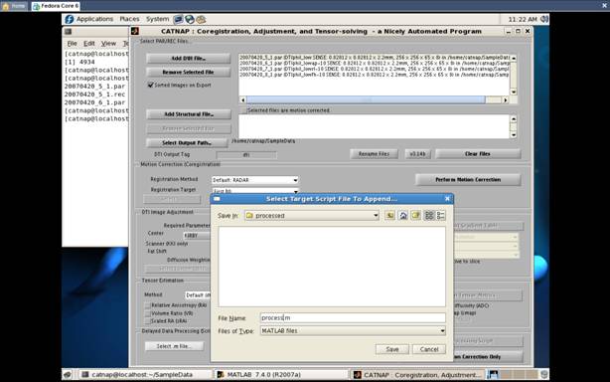Check the clock showing 11:22 AM
This screenshot has width=610, height=382.
pos(523,19)
